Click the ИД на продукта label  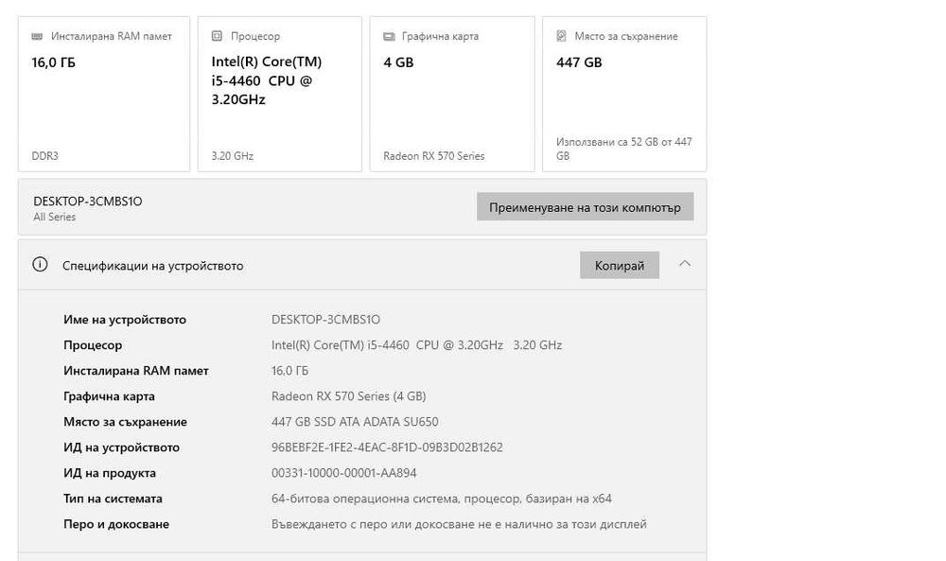[x=109, y=473]
